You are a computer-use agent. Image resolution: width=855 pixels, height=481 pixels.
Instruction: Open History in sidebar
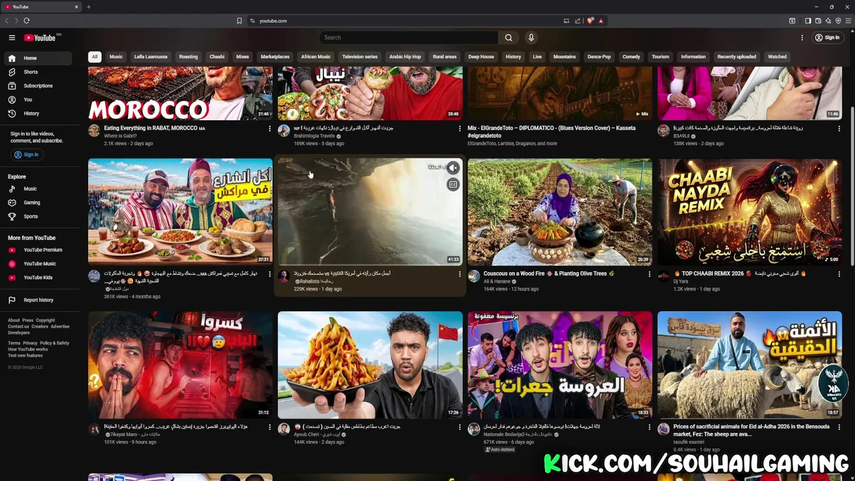pos(37,114)
